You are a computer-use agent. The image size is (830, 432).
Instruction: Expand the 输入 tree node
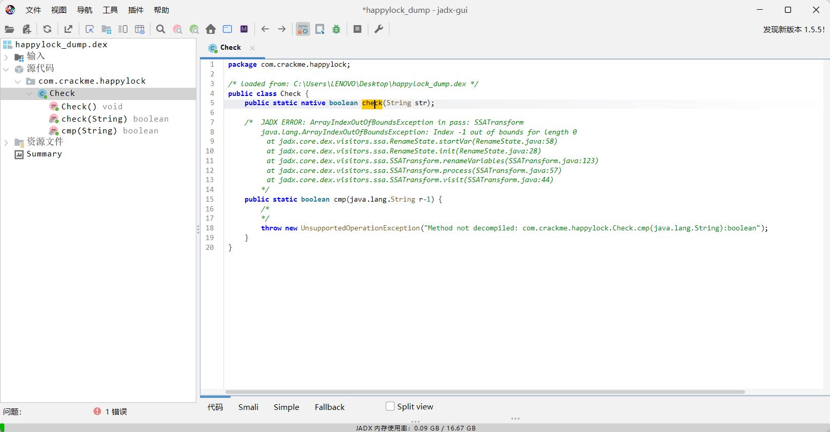tap(6, 57)
